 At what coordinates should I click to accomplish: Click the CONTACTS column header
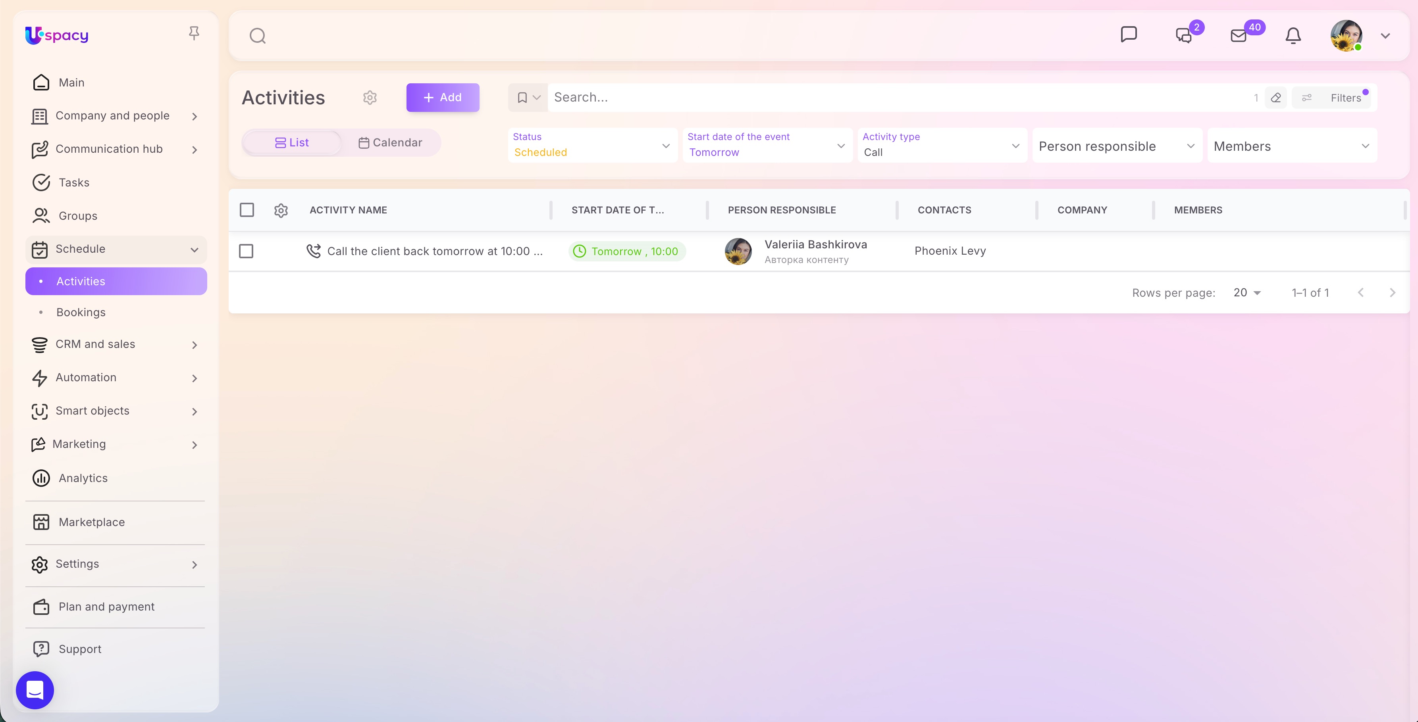pyautogui.click(x=944, y=210)
